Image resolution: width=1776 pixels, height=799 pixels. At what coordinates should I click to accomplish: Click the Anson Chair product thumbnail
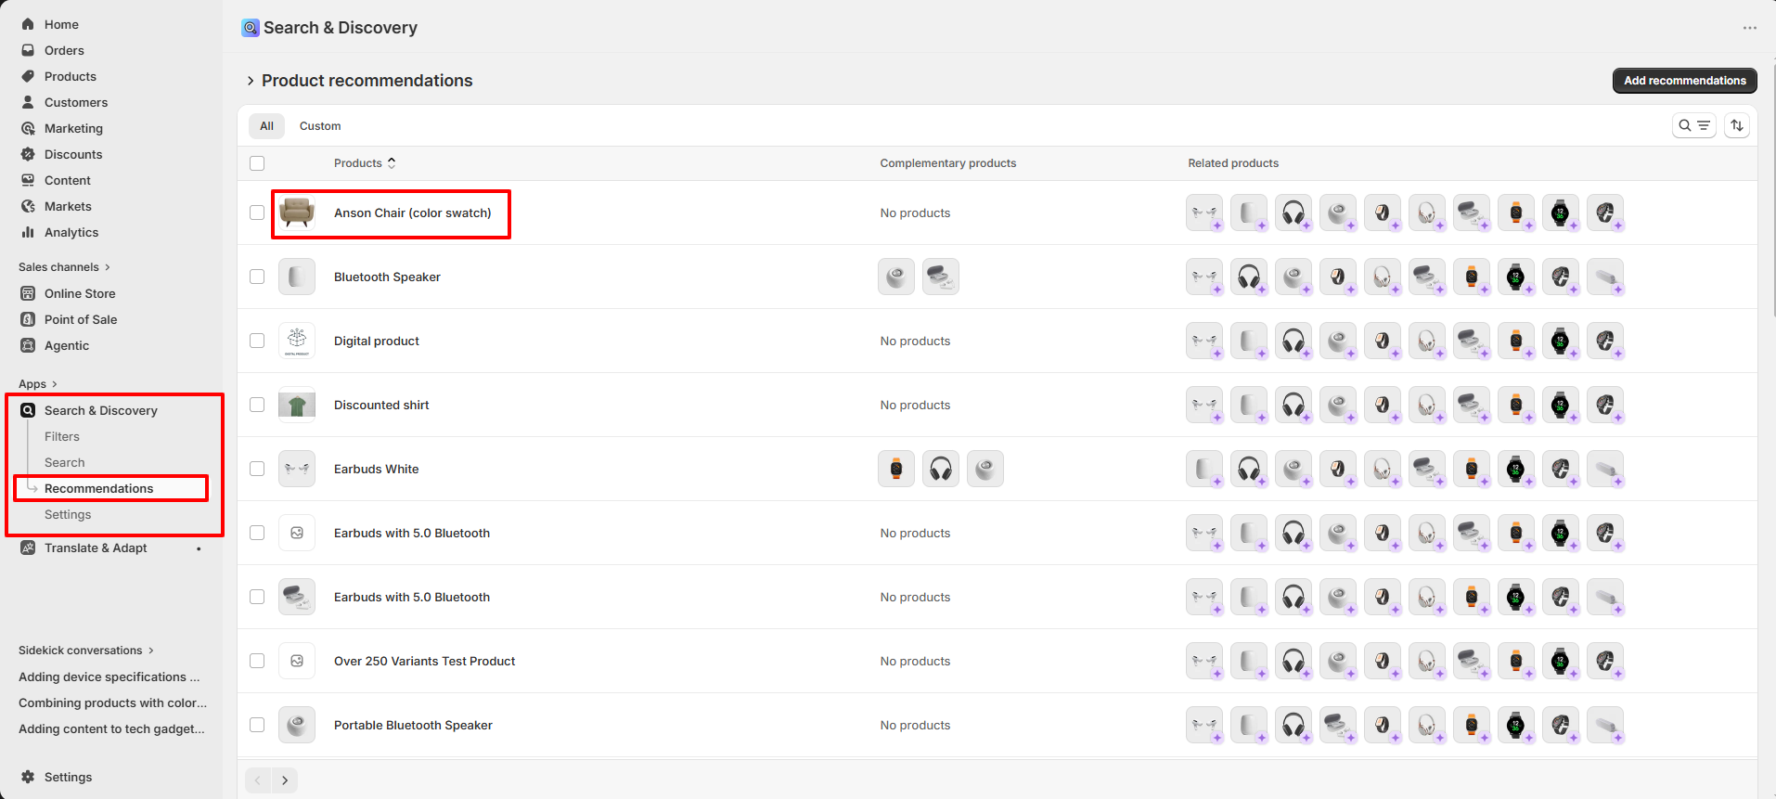(x=297, y=213)
